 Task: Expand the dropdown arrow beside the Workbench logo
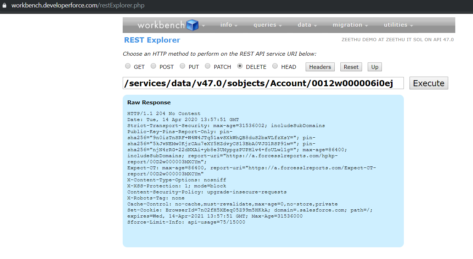(x=203, y=26)
